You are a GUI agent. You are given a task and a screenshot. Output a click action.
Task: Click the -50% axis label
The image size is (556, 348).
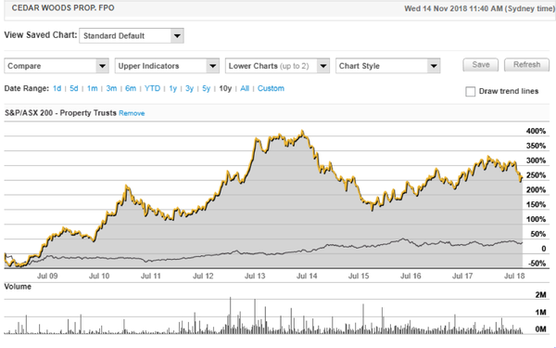point(537,264)
